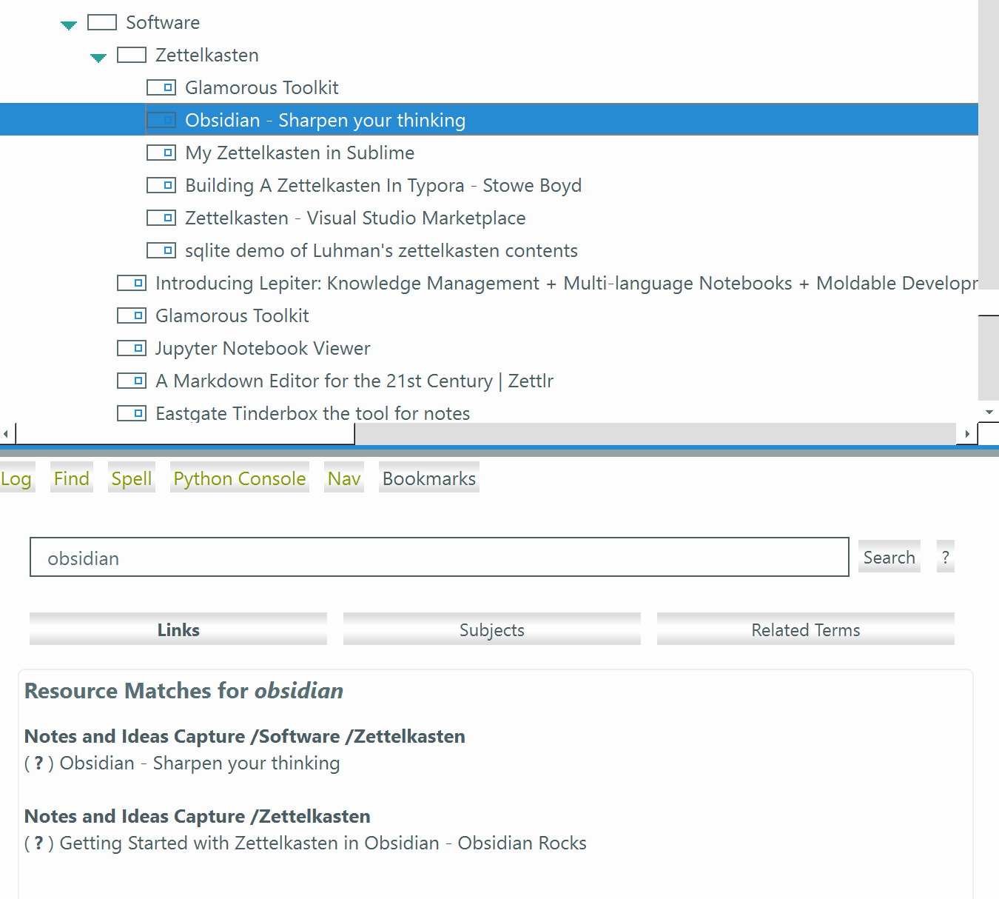This screenshot has height=899, width=999.
Task: Open the Python Console tab
Action: click(240, 478)
